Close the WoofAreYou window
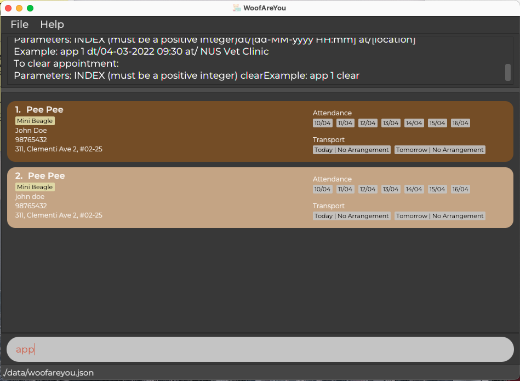This screenshot has width=520, height=381. (x=8, y=8)
